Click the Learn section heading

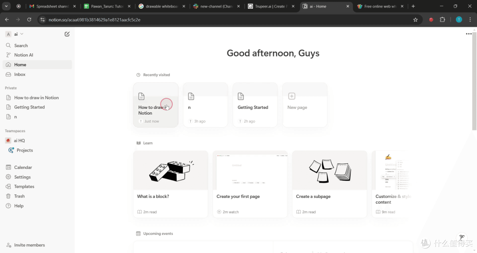148,143
